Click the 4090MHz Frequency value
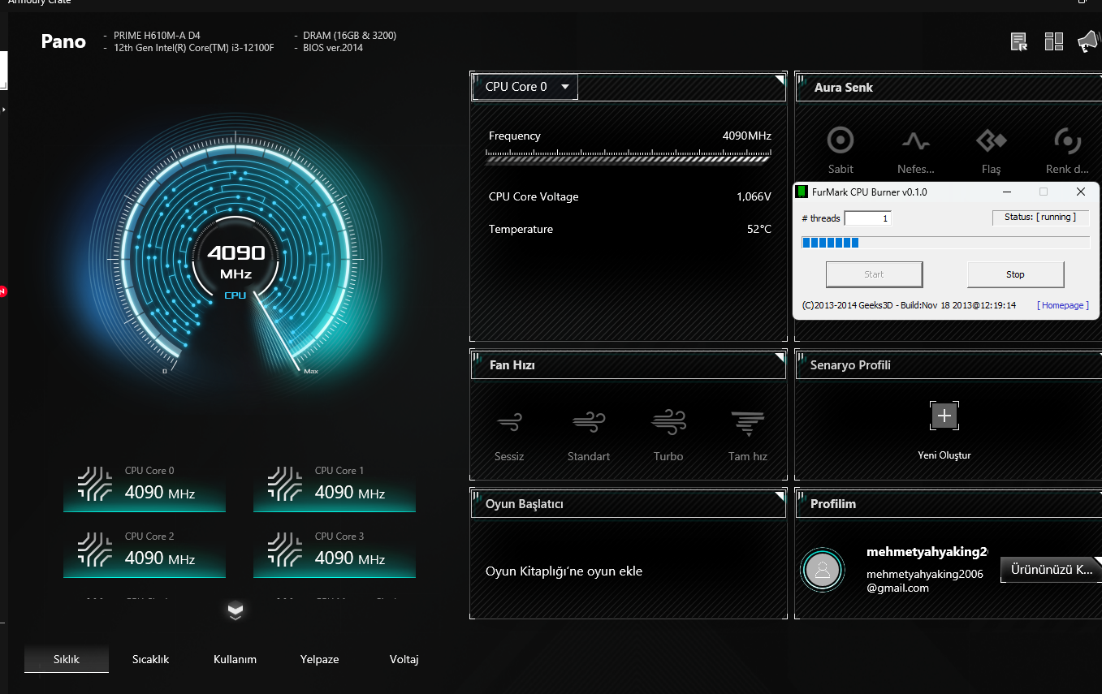1102x694 pixels. [747, 136]
